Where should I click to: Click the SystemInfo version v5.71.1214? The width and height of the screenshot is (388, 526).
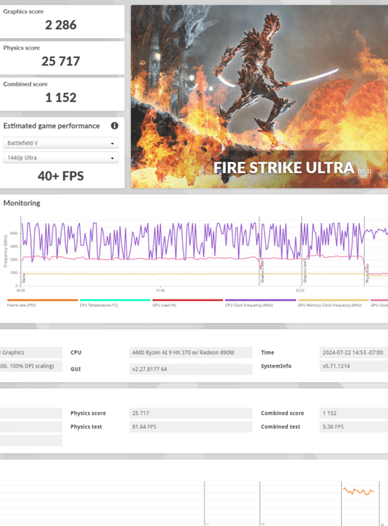pyautogui.click(x=353, y=366)
